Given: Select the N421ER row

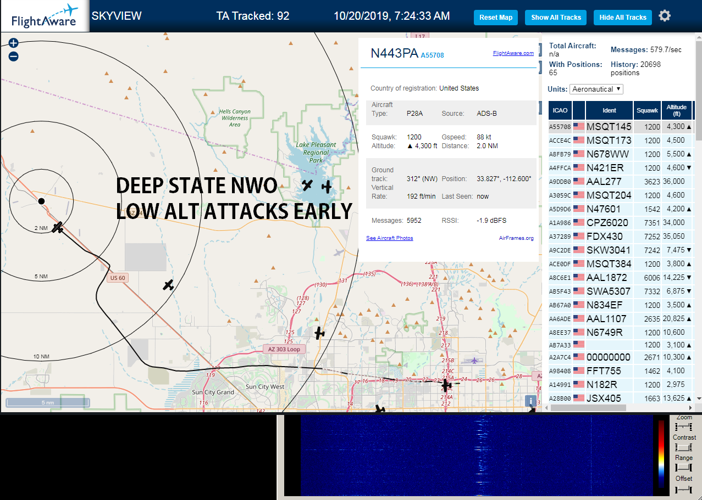Looking at the screenshot, I should pyautogui.click(x=621, y=167).
